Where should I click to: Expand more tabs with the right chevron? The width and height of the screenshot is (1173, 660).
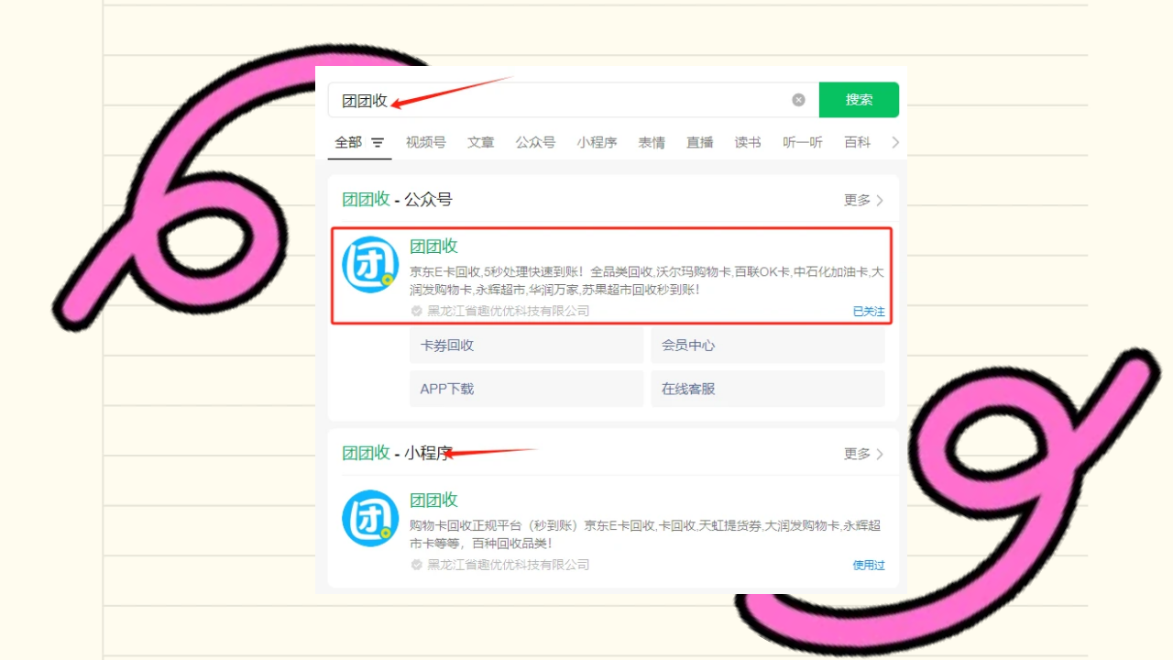click(895, 142)
